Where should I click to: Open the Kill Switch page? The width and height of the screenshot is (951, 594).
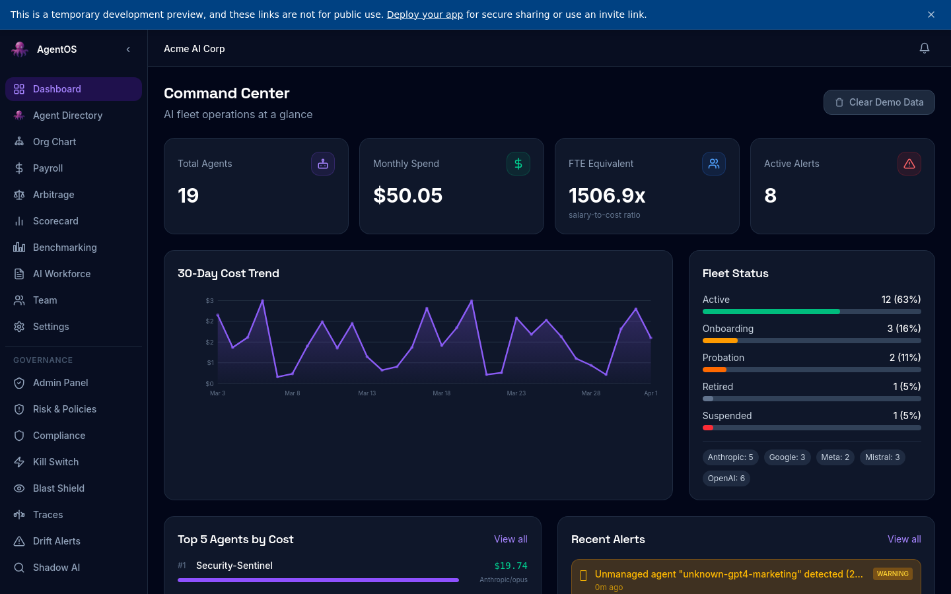(55, 462)
